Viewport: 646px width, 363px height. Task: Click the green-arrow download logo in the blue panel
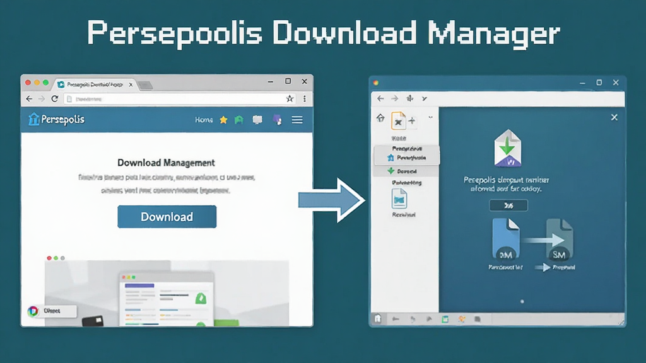coord(508,148)
